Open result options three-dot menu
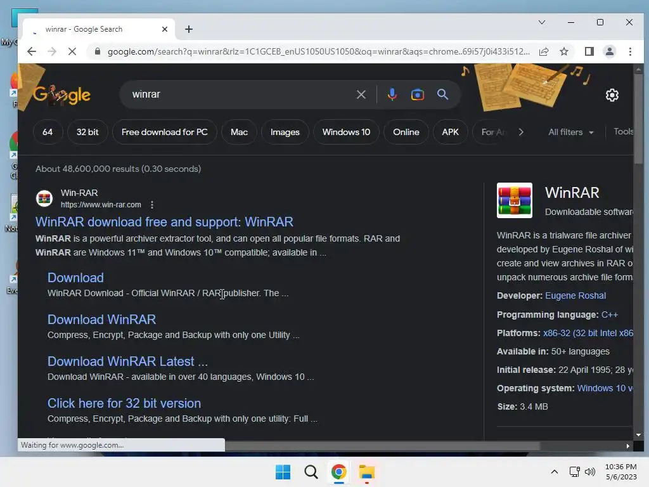The width and height of the screenshot is (649, 487). pos(152,205)
